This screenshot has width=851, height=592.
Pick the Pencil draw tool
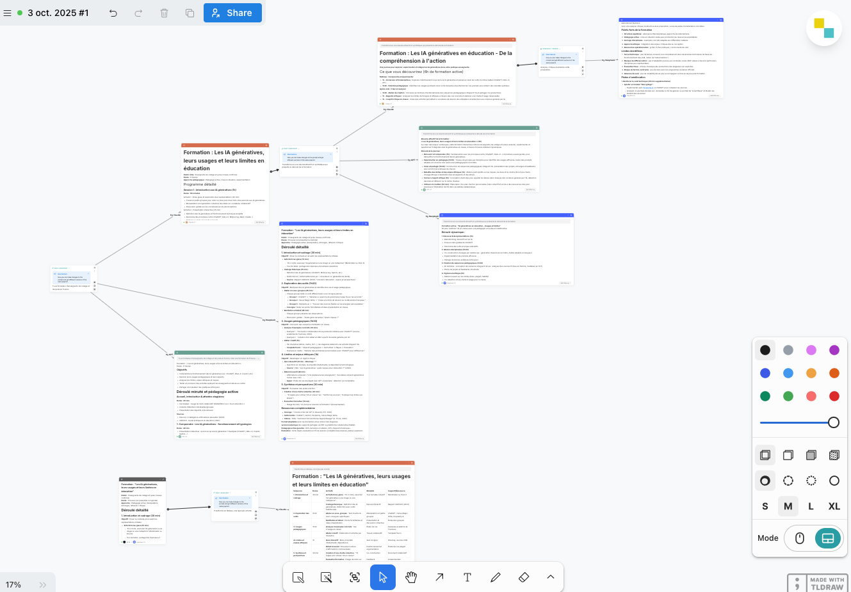click(x=496, y=577)
